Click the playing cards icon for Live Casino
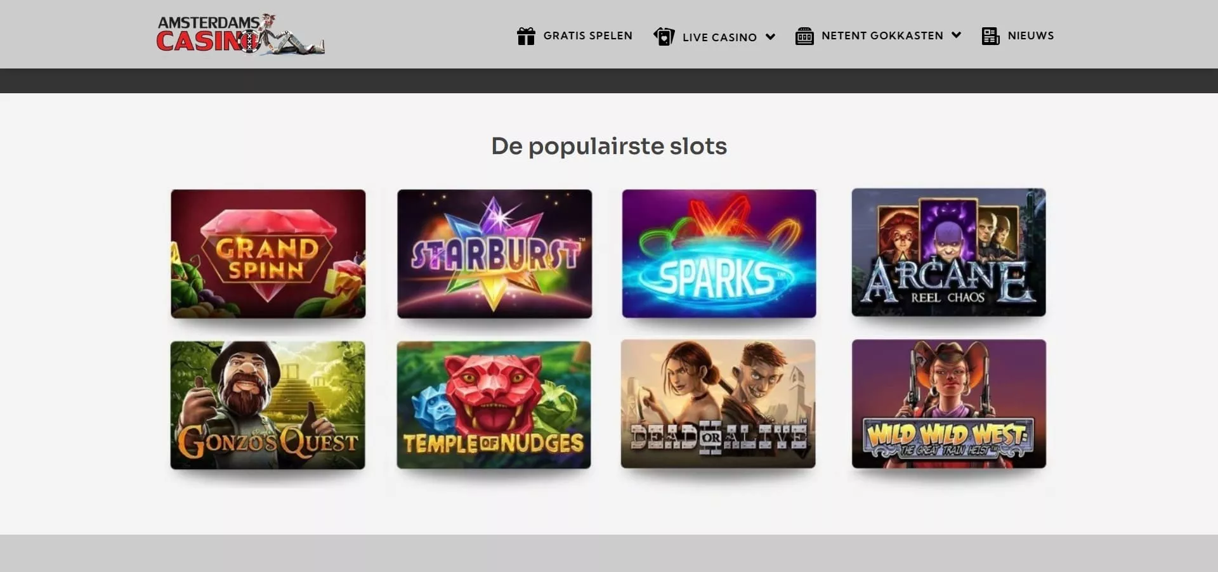Image resolution: width=1218 pixels, height=572 pixels. [x=664, y=36]
